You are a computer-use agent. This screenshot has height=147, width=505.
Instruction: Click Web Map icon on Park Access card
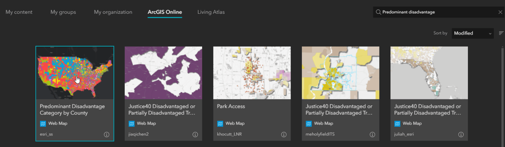click(220, 123)
